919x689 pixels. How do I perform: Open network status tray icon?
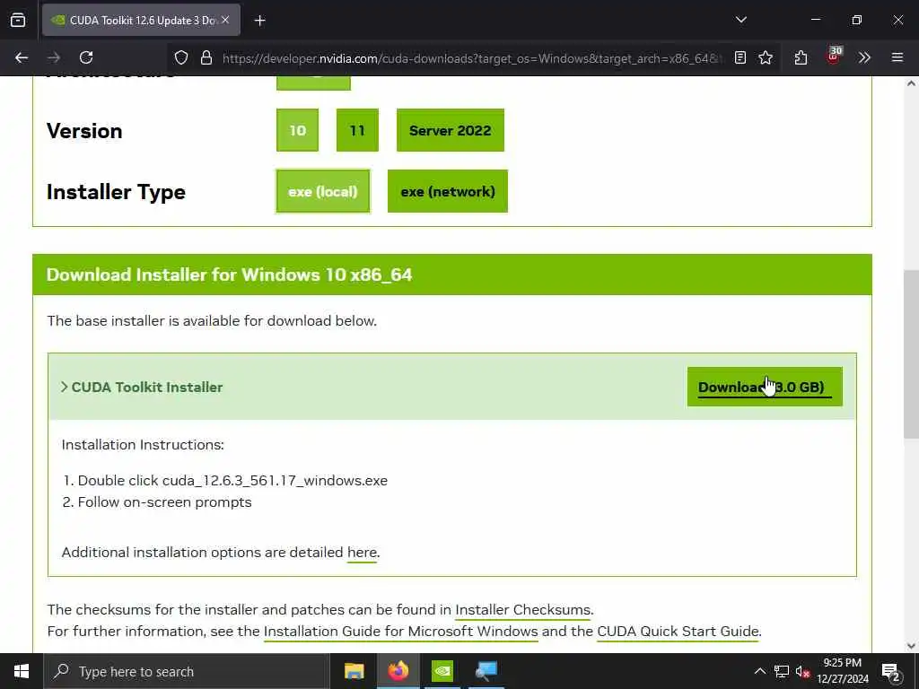coord(782,671)
